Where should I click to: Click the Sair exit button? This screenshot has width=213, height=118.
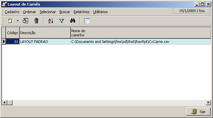(198, 112)
